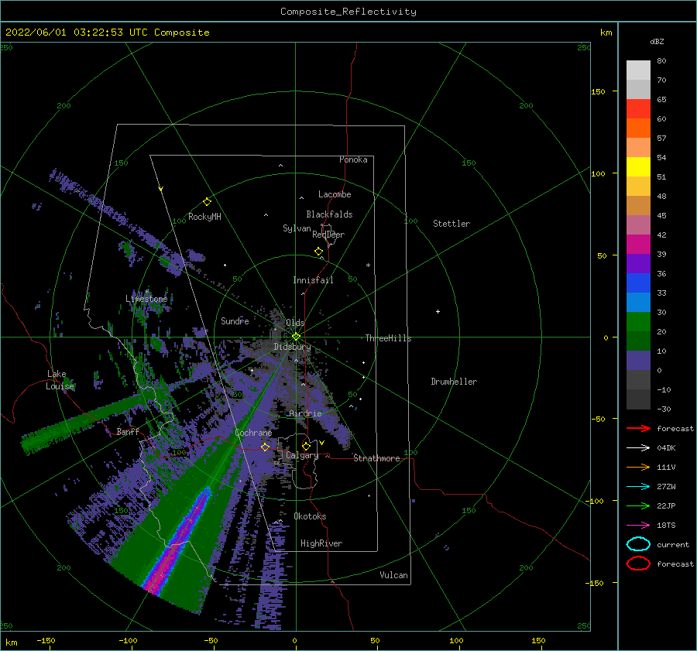
Task: Click the Lacombe city label
Action: pyautogui.click(x=335, y=194)
